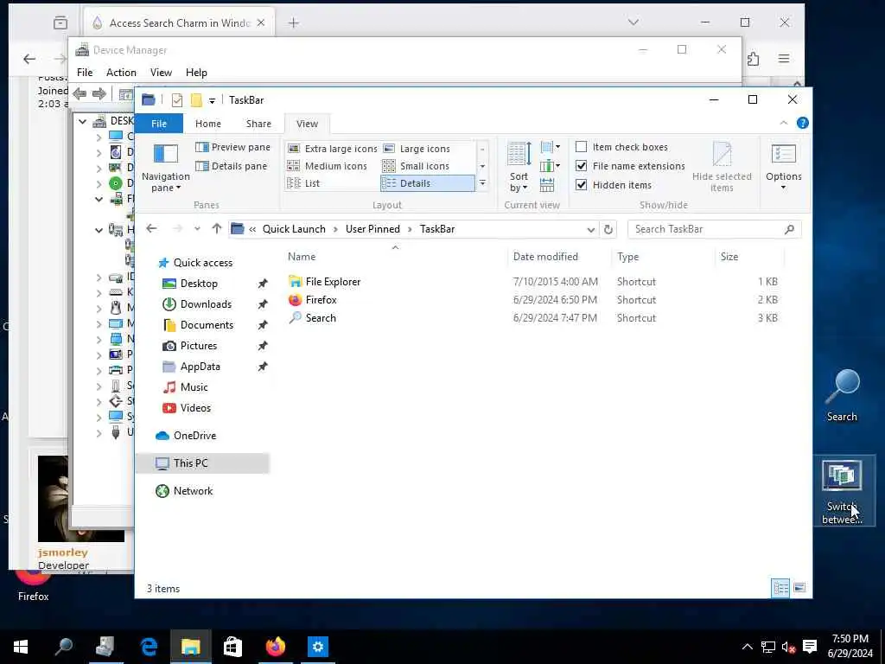Open the Switch between windows desktop icon
The image size is (885, 664).
pos(844,492)
